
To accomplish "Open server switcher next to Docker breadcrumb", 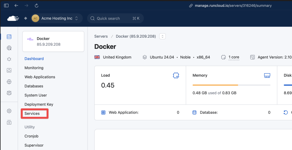I will coord(162,36).
